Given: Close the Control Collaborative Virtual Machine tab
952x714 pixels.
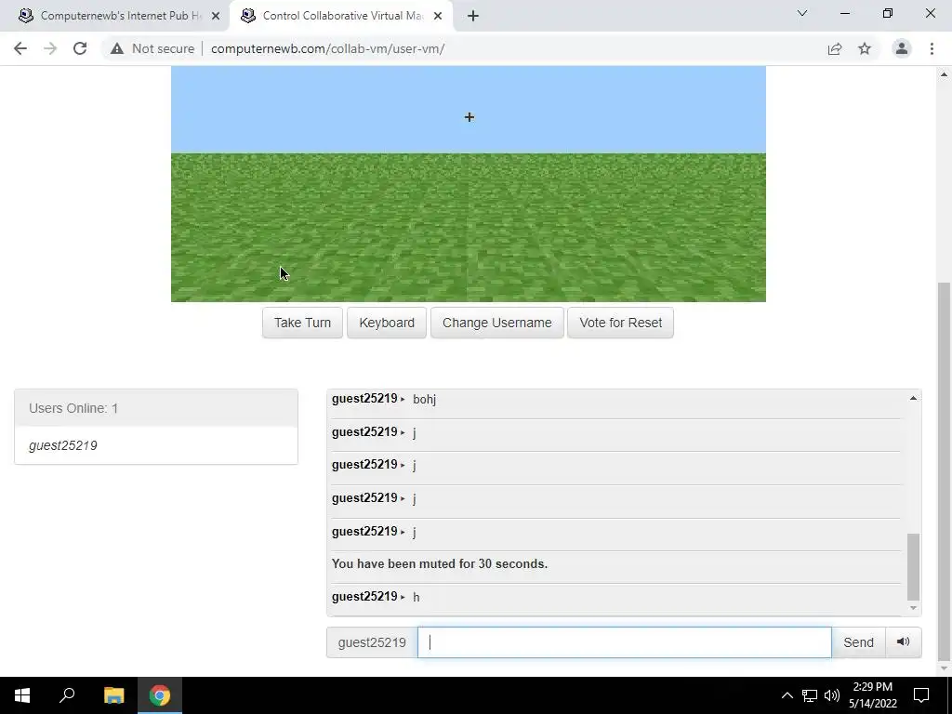Looking at the screenshot, I should [x=438, y=17].
